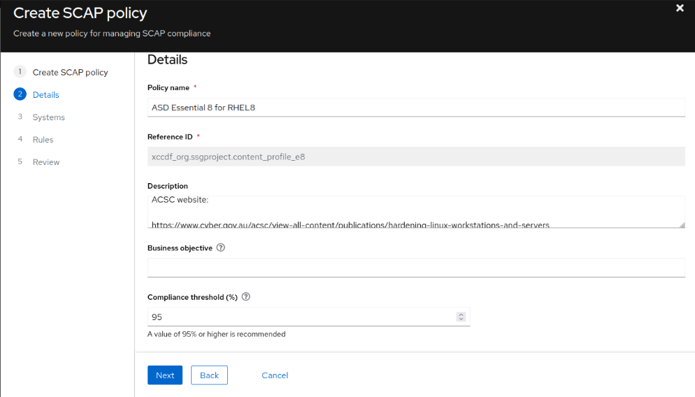
Task: Focus the Description text area
Action: pos(416,212)
